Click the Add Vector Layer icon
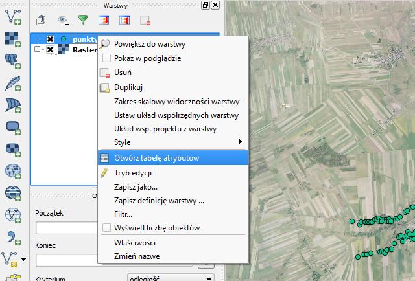The image size is (415, 281). click(x=13, y=17)
